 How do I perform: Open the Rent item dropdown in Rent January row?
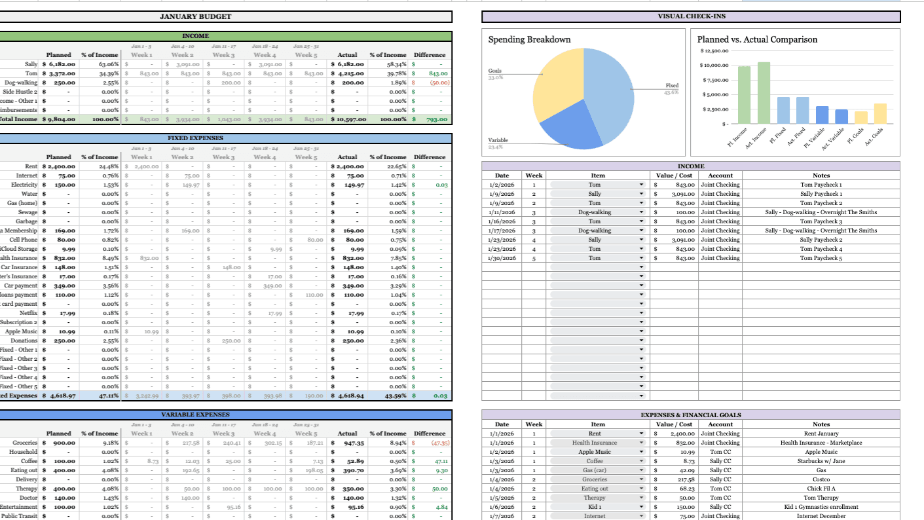pyautogui.click(x=641, y=434)
